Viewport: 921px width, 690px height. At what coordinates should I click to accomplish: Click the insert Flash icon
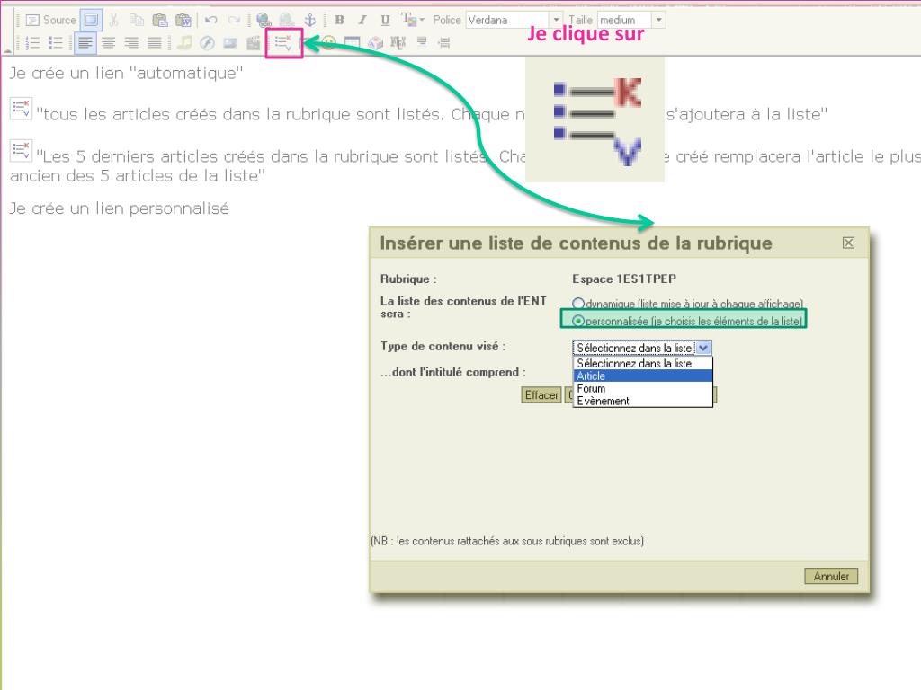(207, 42)
